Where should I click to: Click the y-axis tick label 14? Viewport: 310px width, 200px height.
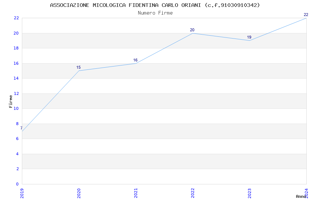point(16,79)
